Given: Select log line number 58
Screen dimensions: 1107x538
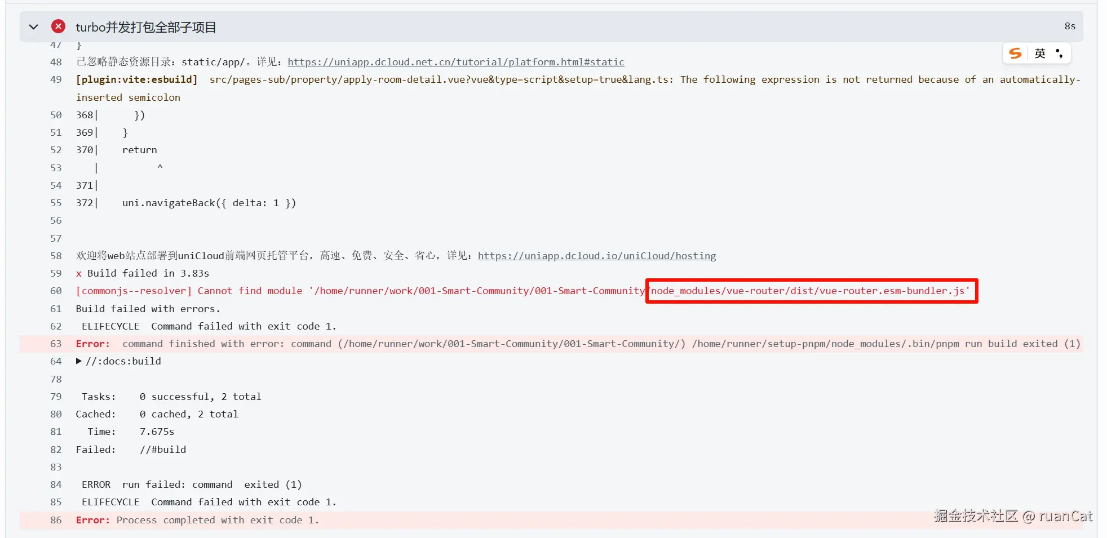Looking at the screenshot, I should coord(56,256).
